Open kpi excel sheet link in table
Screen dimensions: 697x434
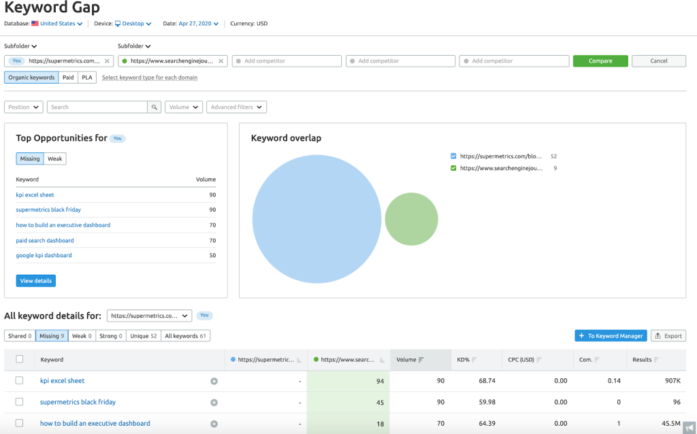(62, 381)
